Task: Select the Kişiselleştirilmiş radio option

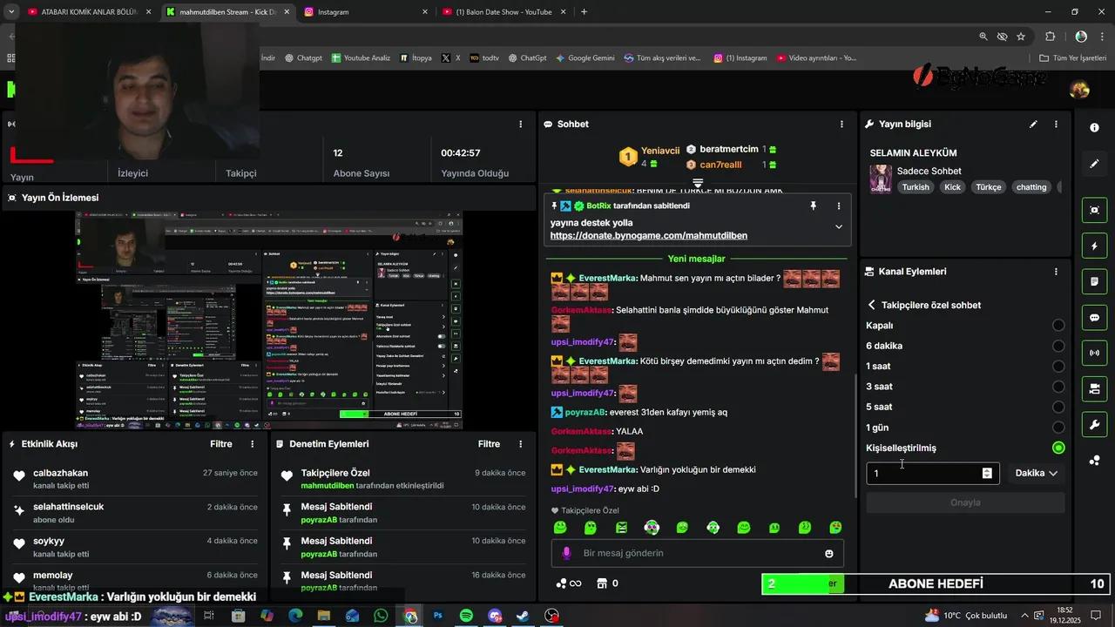Action: tap(1058, 447)
